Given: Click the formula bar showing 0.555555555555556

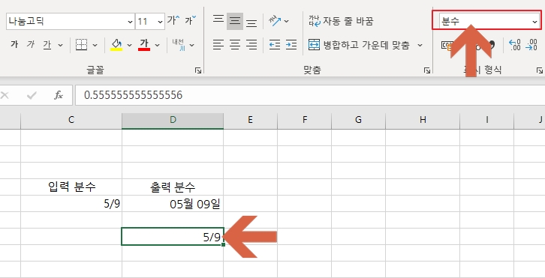Looking at the screenshot, I should [310, 95].
